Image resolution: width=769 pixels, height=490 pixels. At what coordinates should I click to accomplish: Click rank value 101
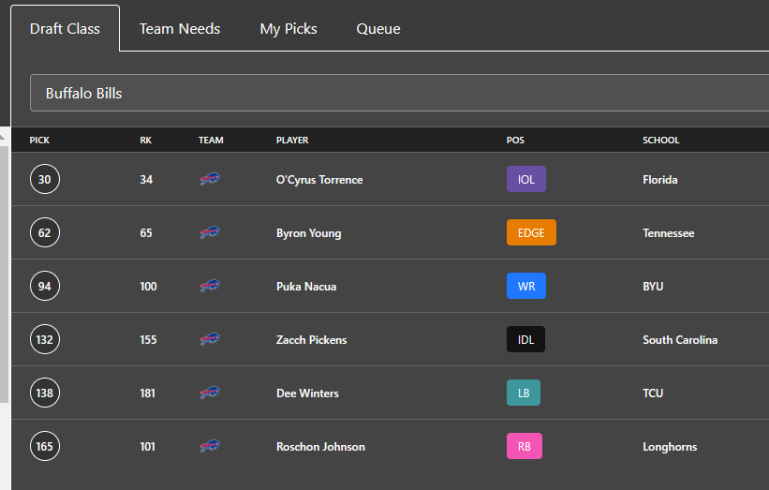pos(147,447)
